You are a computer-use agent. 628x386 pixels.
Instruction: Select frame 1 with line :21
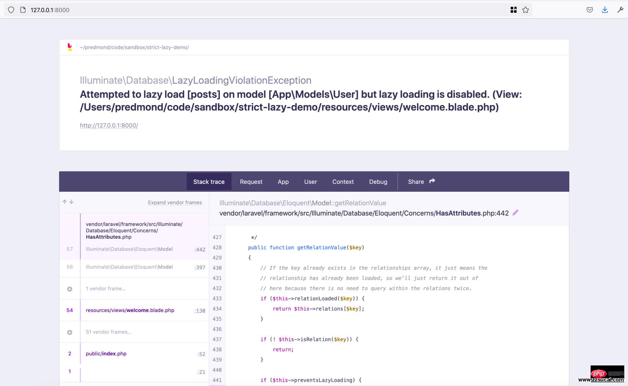click(134, 372)
